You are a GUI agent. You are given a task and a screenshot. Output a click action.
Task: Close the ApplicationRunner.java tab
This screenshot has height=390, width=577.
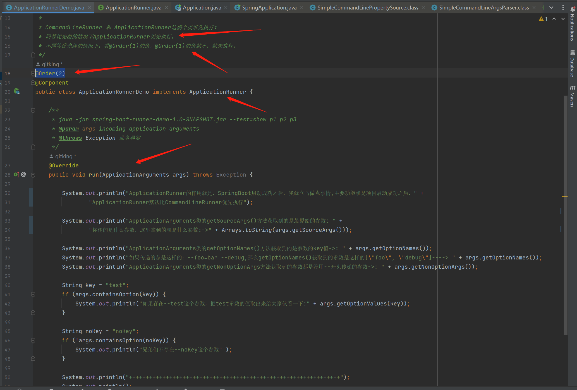(166, 8)
